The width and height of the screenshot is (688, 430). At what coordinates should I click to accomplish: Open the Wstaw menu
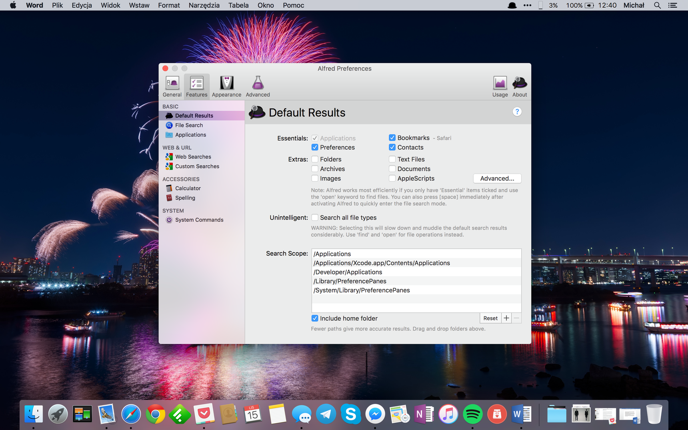(x=139, y=5)
